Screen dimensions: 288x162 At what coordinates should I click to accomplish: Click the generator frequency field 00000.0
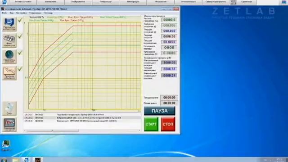point(169,20)
